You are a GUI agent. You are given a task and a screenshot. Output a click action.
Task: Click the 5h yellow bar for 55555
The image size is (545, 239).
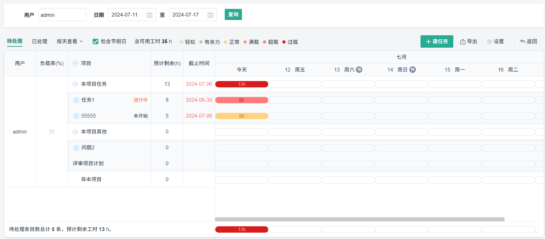click(242, 116)
